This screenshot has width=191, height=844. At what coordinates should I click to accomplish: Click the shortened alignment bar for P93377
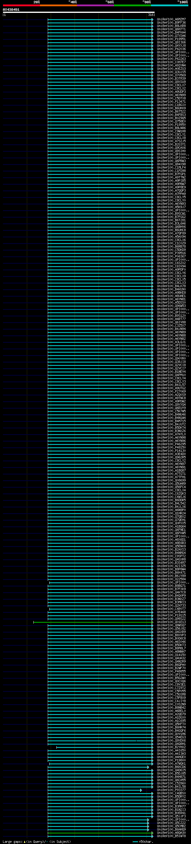(95, 790)
